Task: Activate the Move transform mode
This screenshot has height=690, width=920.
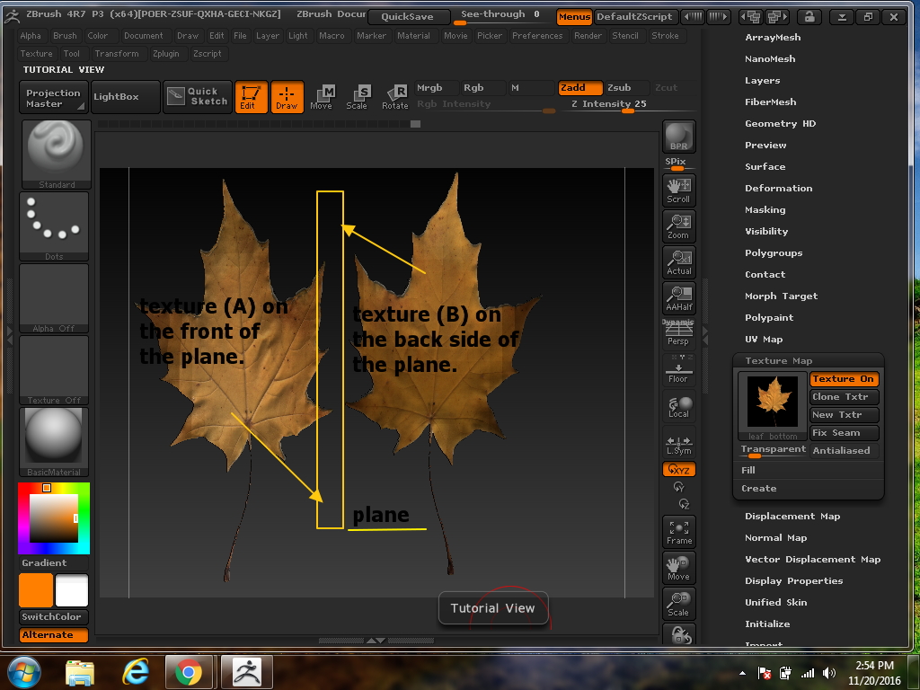Action: (x=322, y=97)
